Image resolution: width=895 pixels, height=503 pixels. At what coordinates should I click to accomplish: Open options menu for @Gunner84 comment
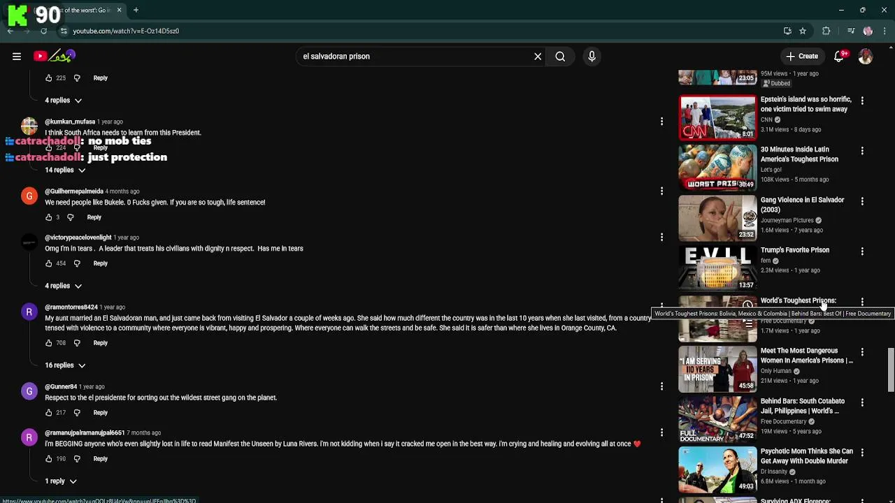[661, 386]
